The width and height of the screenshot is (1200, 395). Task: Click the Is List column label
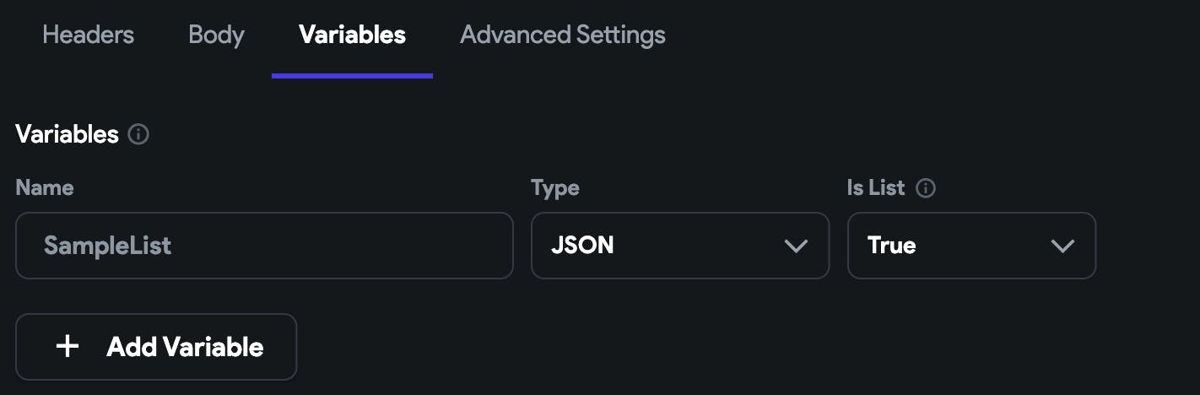875,187
